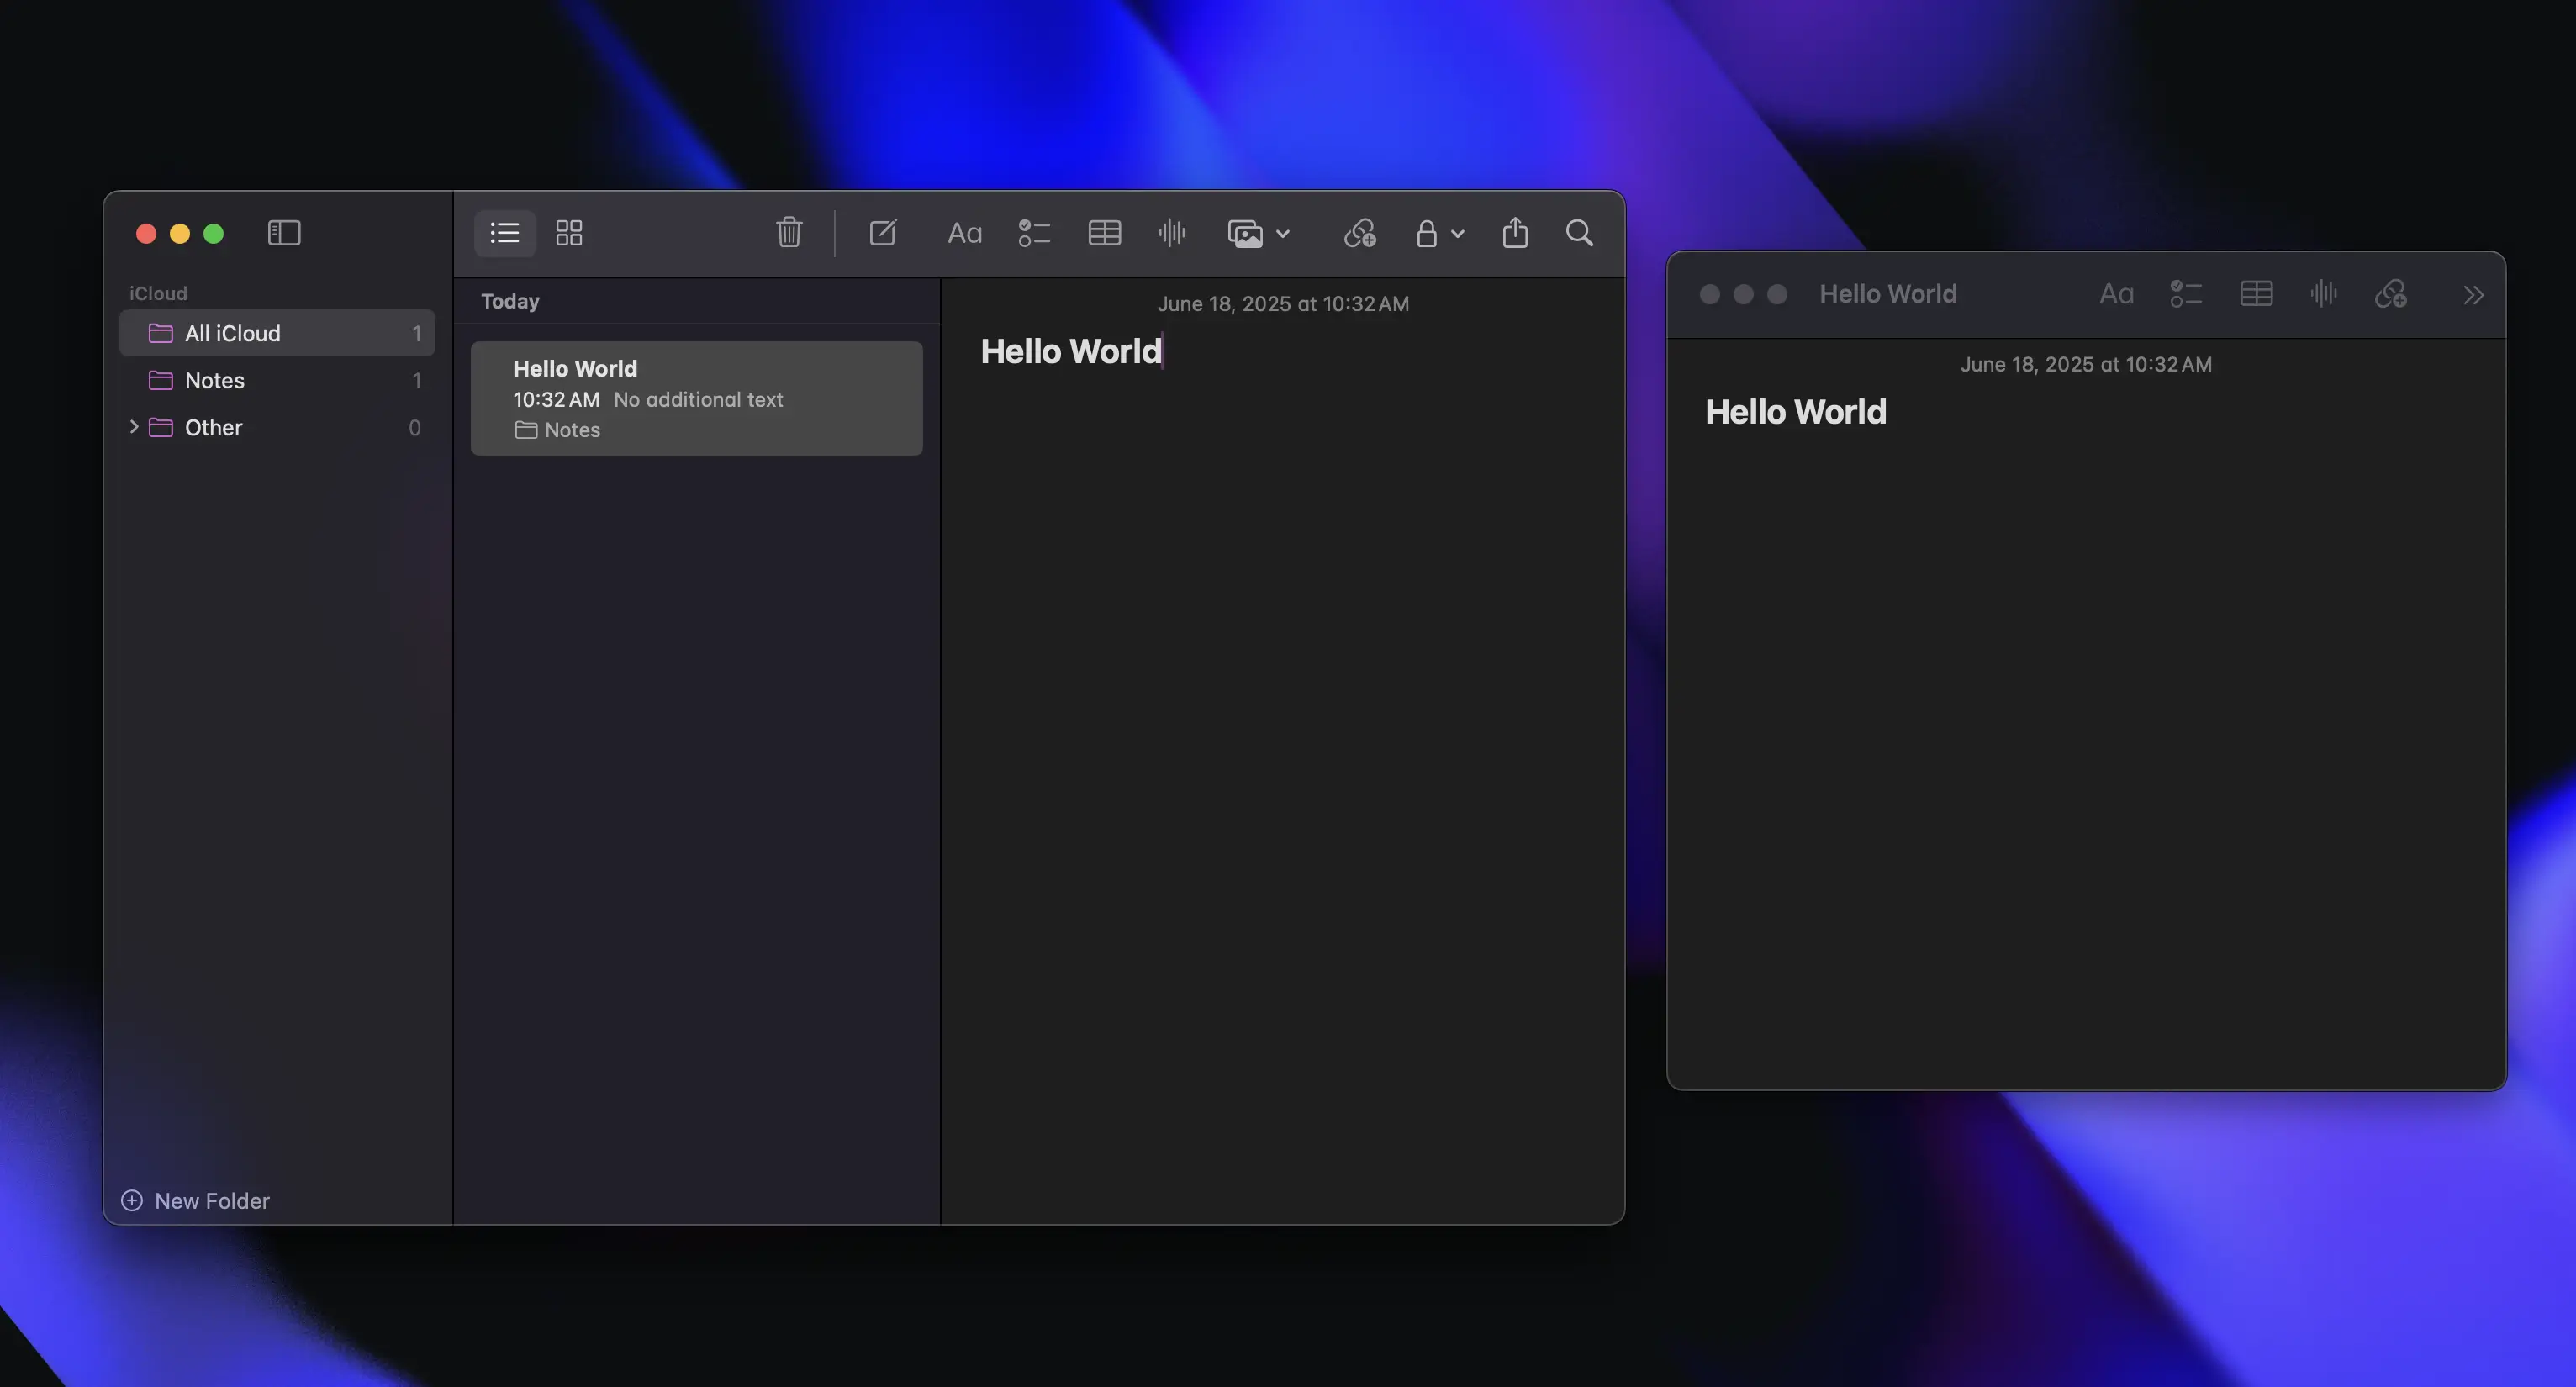Add a link via the main toolbar link icon
The image size is (2576, 1387).
coord(1359,233)
